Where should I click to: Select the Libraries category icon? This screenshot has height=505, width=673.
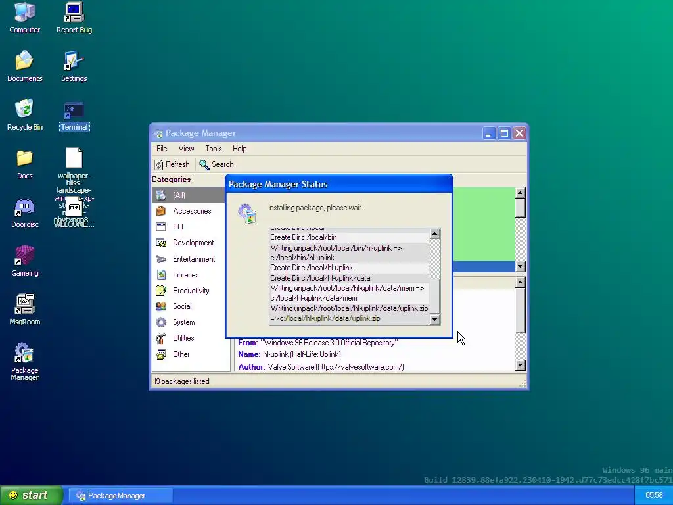coord(161,275)
